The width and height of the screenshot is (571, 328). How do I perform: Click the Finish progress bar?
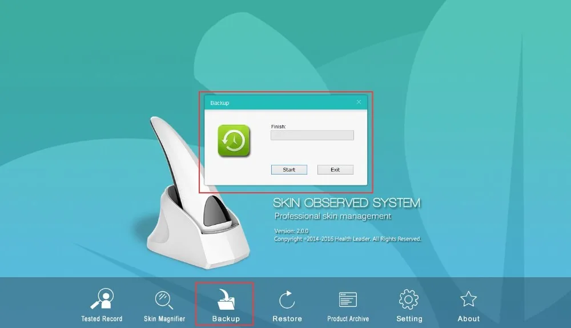[x=312, y=135]
